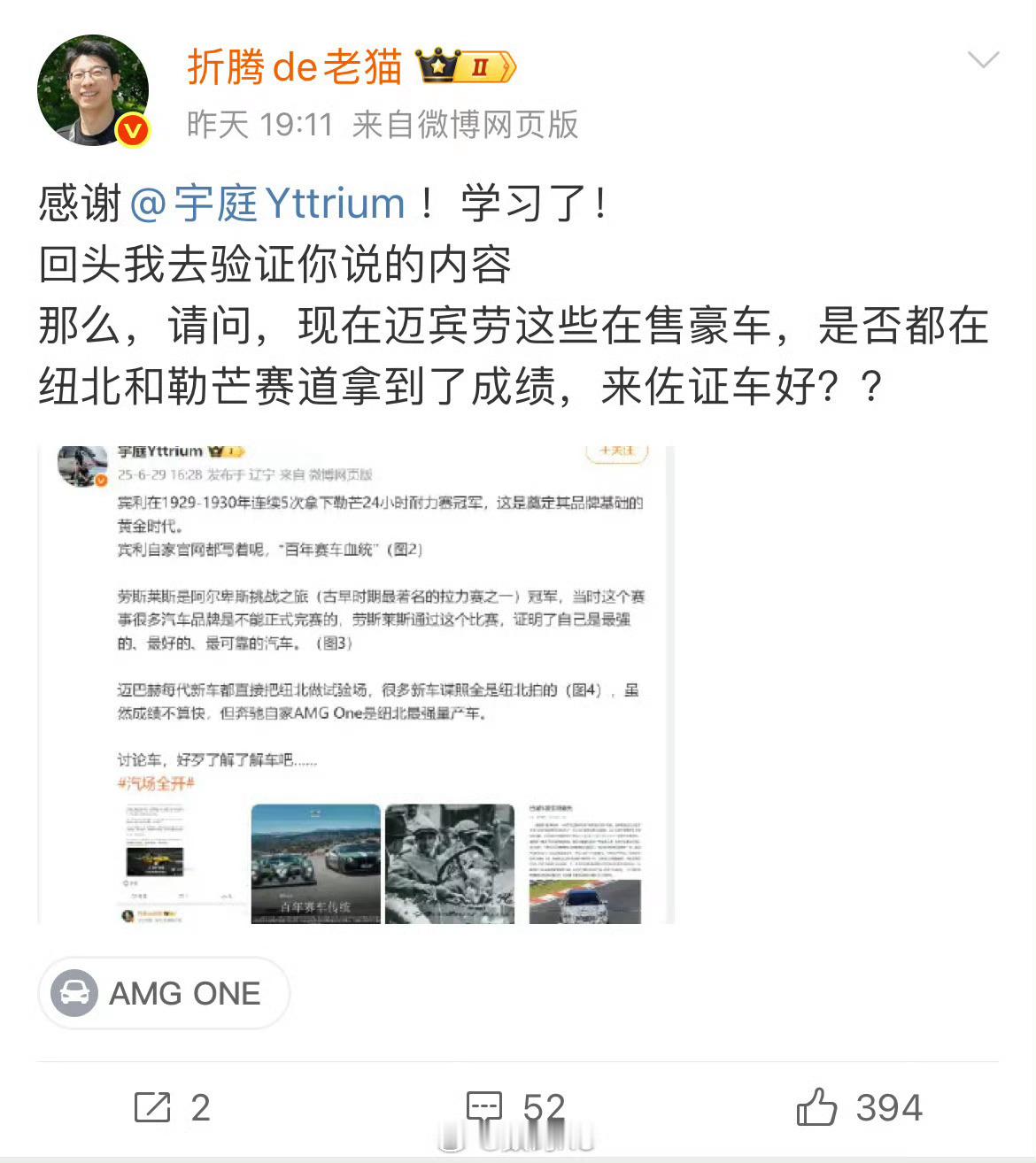View the Nürburgring test car article thumbnail
Screen dimensions: 1036x1163
[584, 864]
